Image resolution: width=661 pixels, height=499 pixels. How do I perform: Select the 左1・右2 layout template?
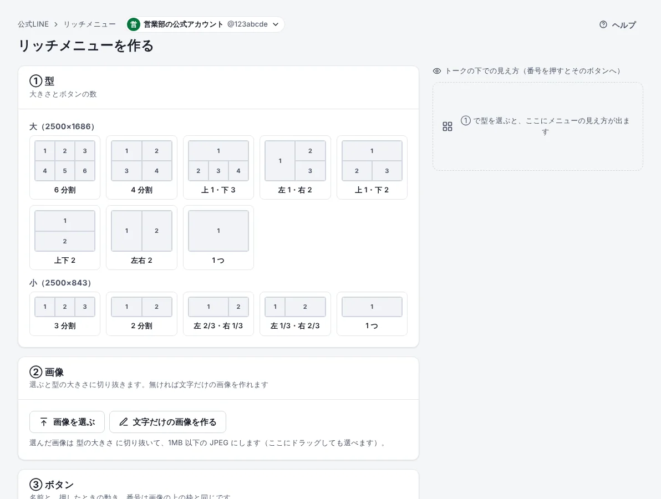coord(295,167)
